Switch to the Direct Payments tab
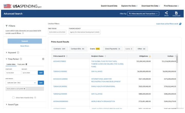The width and height of the screenshot is (185, 113). tap(112, 49)
